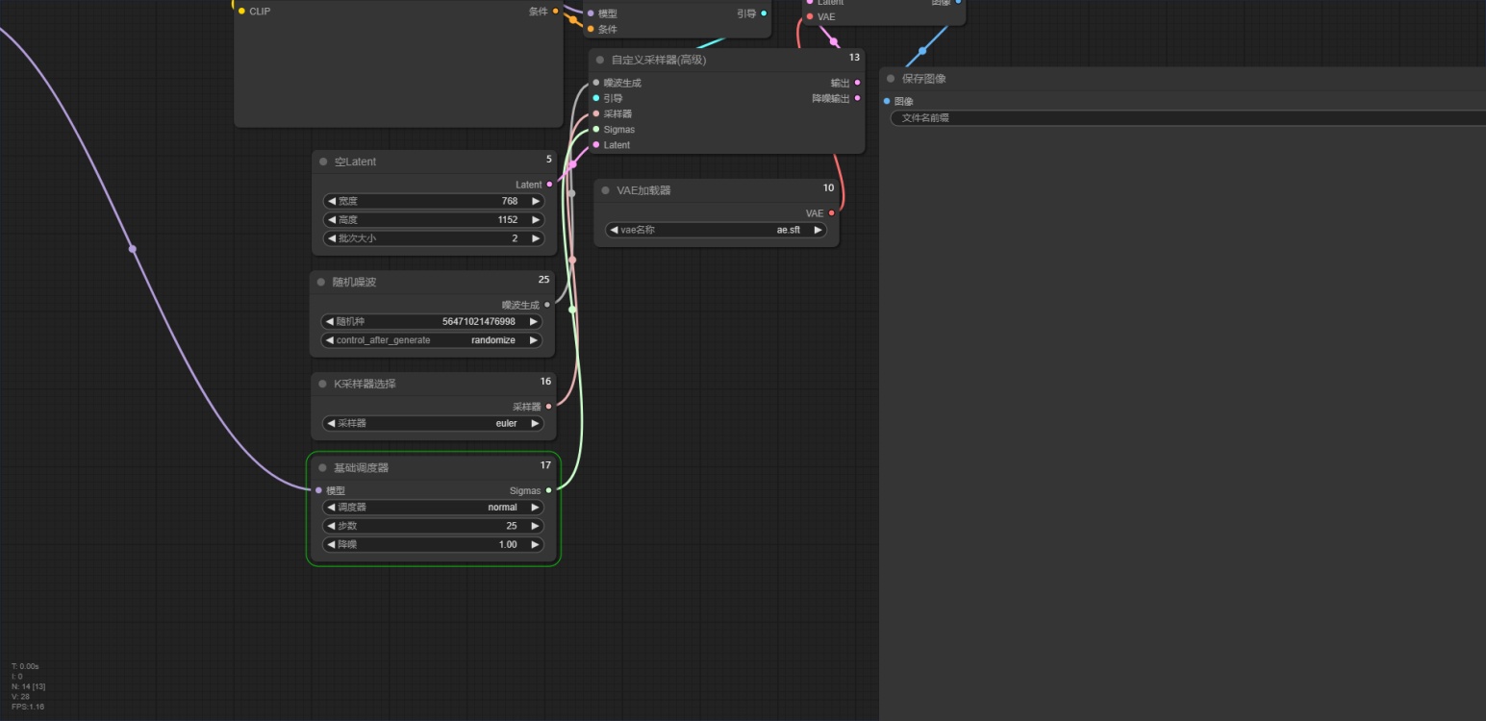
Task: Open the 调度器 normal combo in 基础调度器
Action: tap(433, 508)
